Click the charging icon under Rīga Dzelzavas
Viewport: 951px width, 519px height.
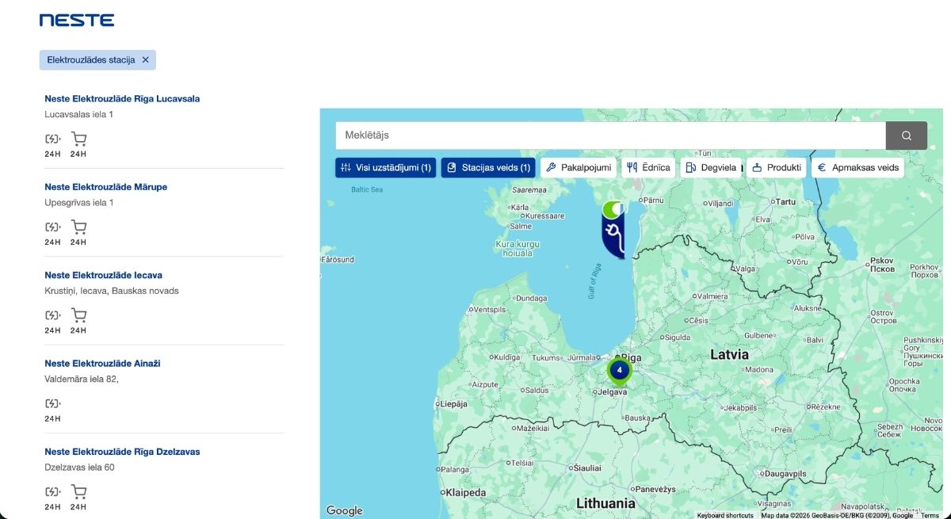pyautogui.click(x=52, y=492)
